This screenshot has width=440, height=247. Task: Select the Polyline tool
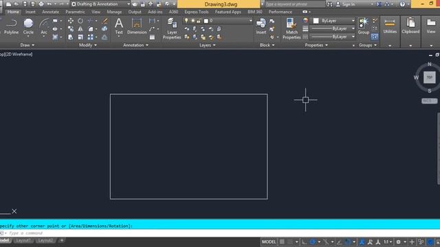pos(11,27)
